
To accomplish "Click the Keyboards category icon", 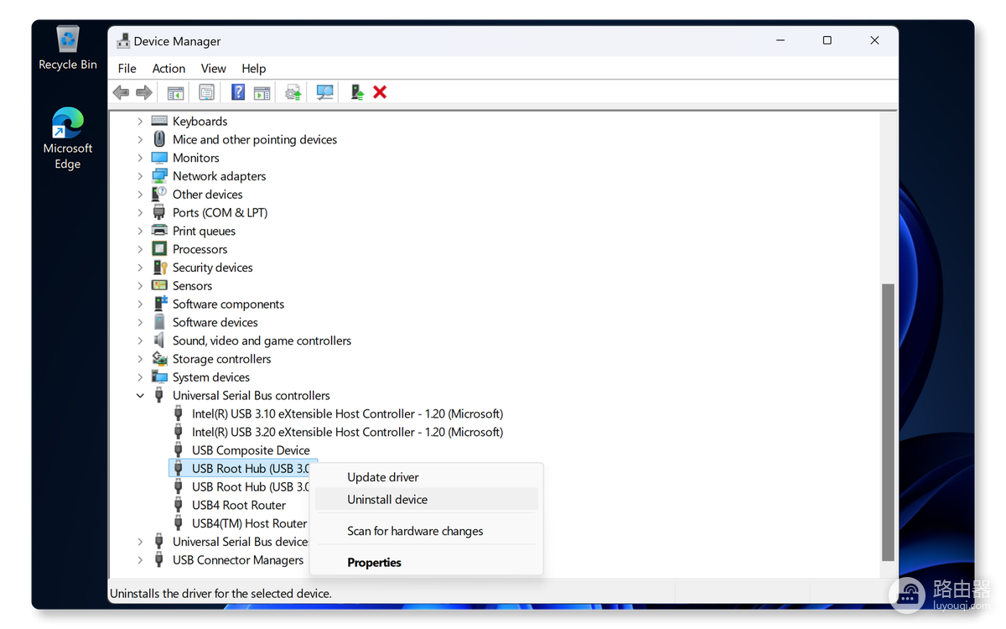I will pyautogui.click(x=159, y=121).
